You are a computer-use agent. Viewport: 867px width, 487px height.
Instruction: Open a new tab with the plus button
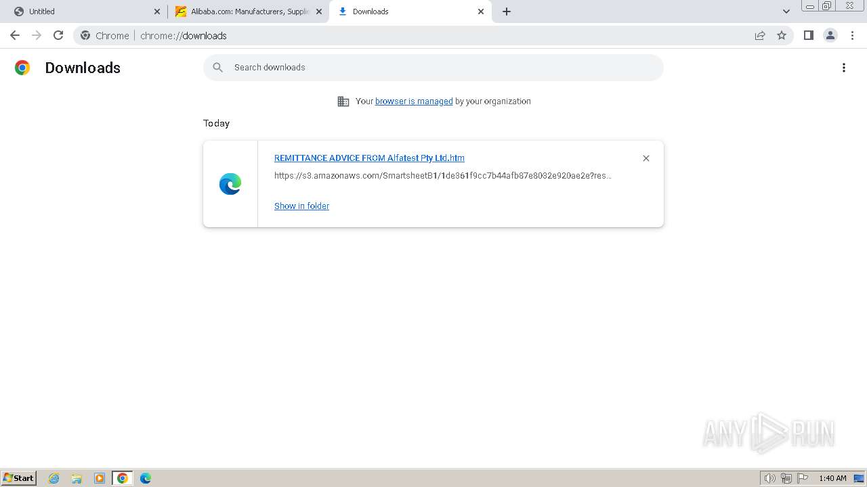[x=507, y=11]
